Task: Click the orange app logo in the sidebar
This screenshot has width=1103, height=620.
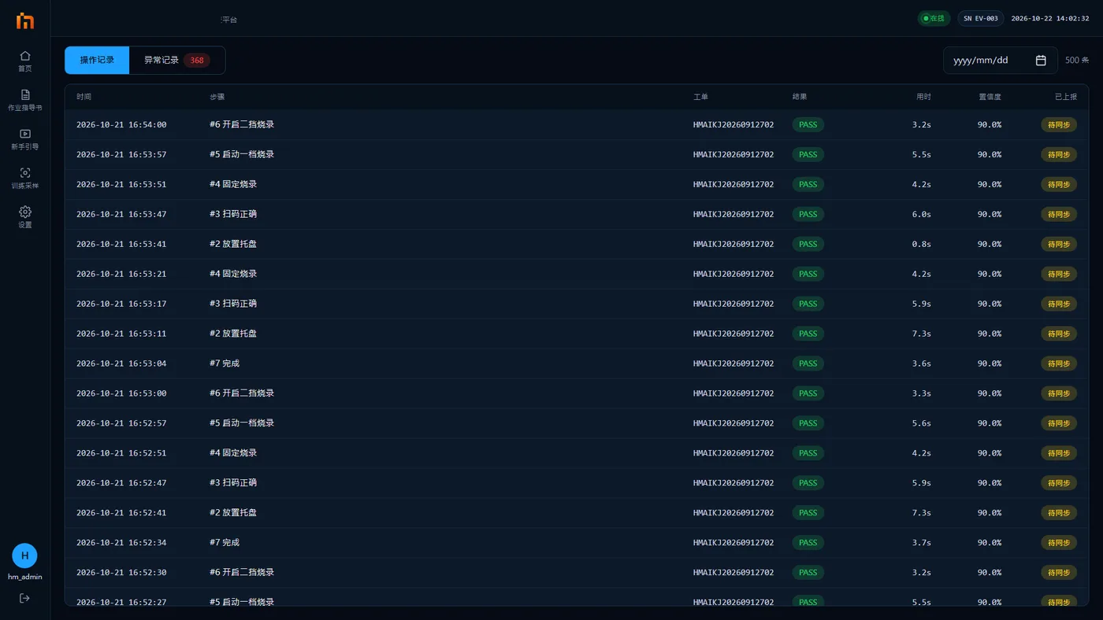Action: tap(25, 21)
